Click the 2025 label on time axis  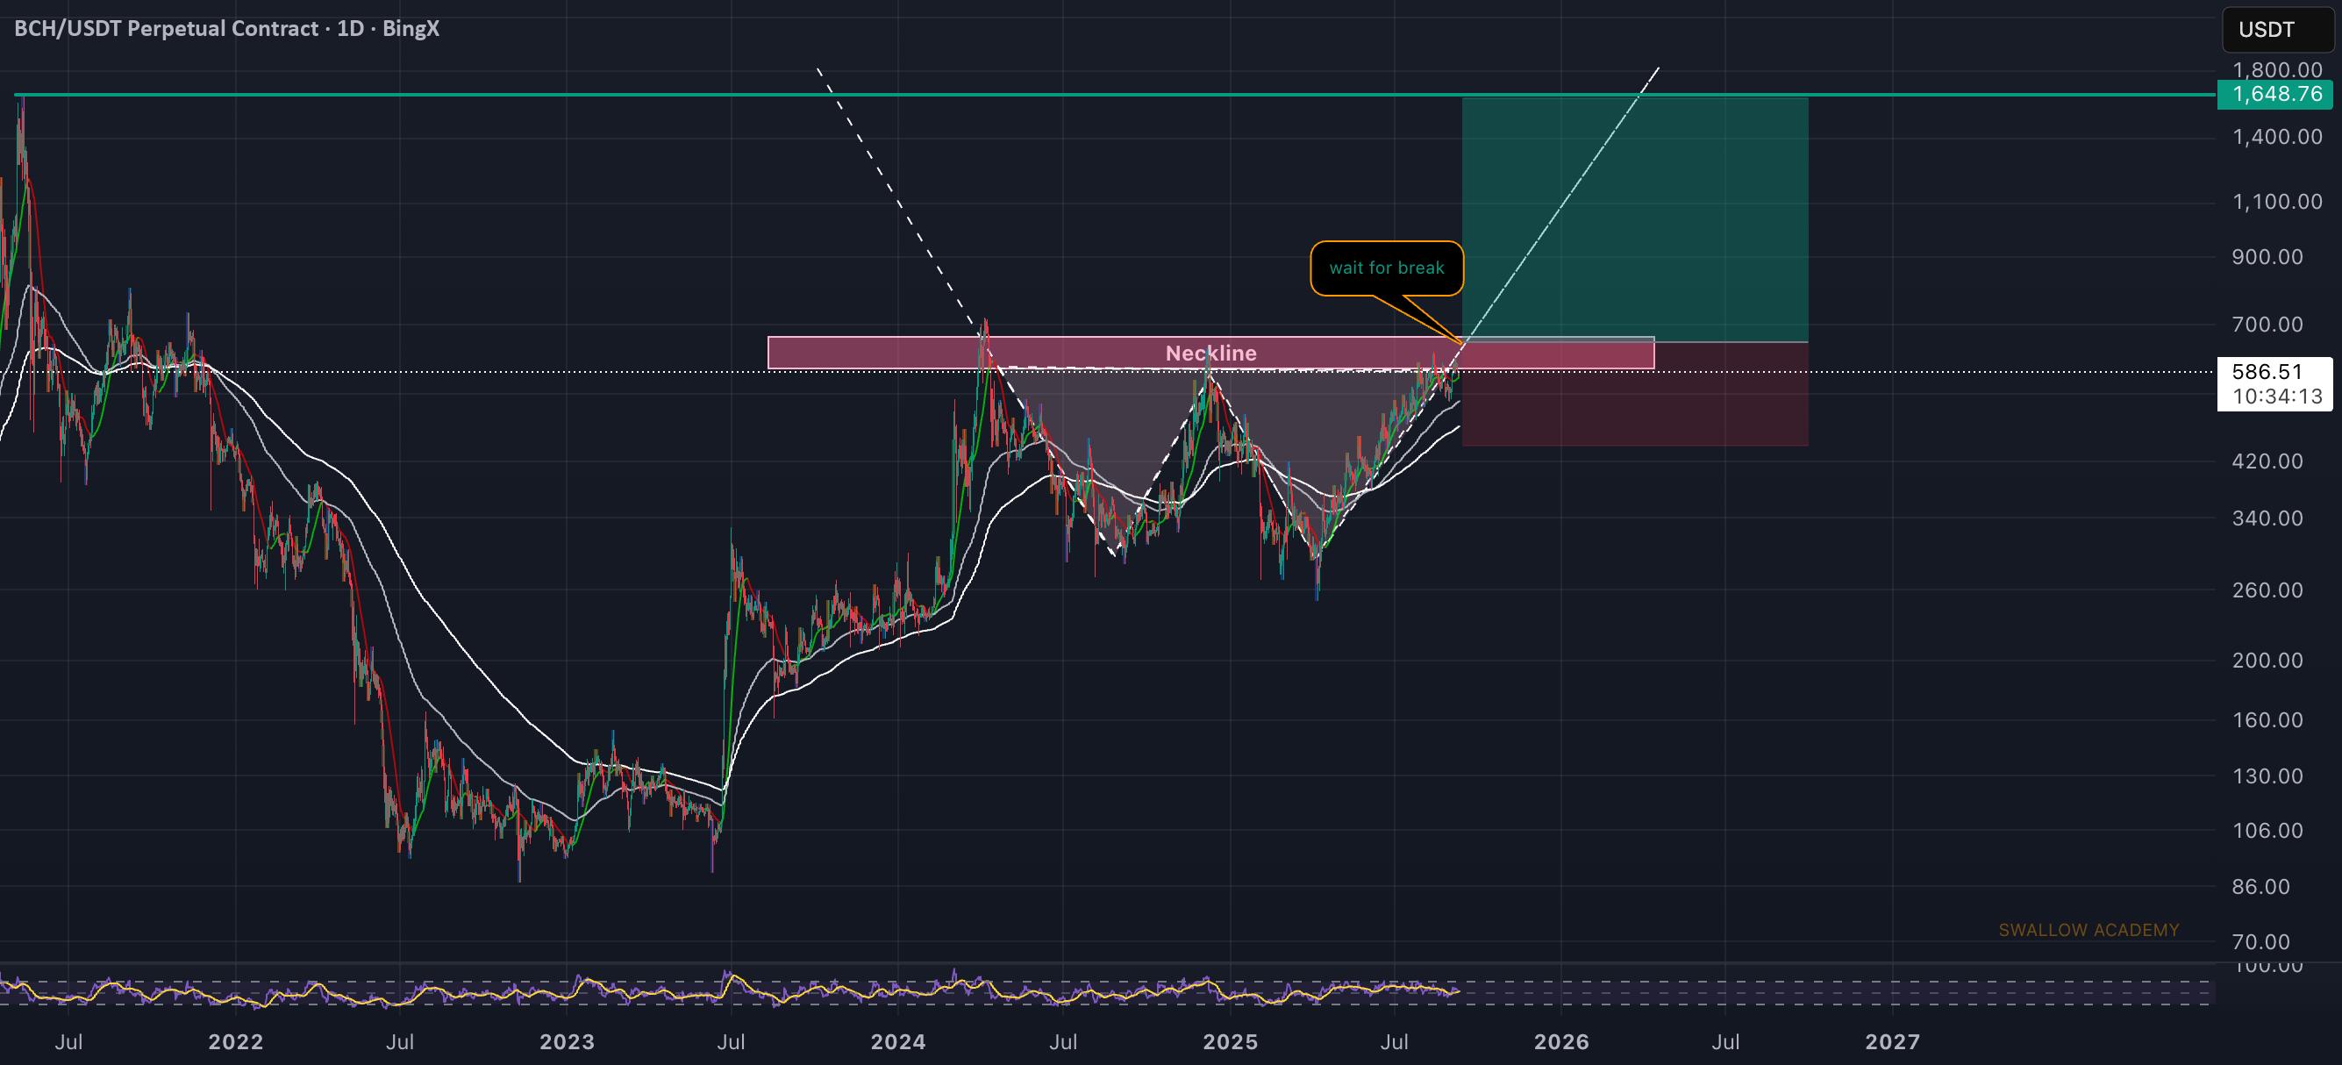pos(1230,1041)
